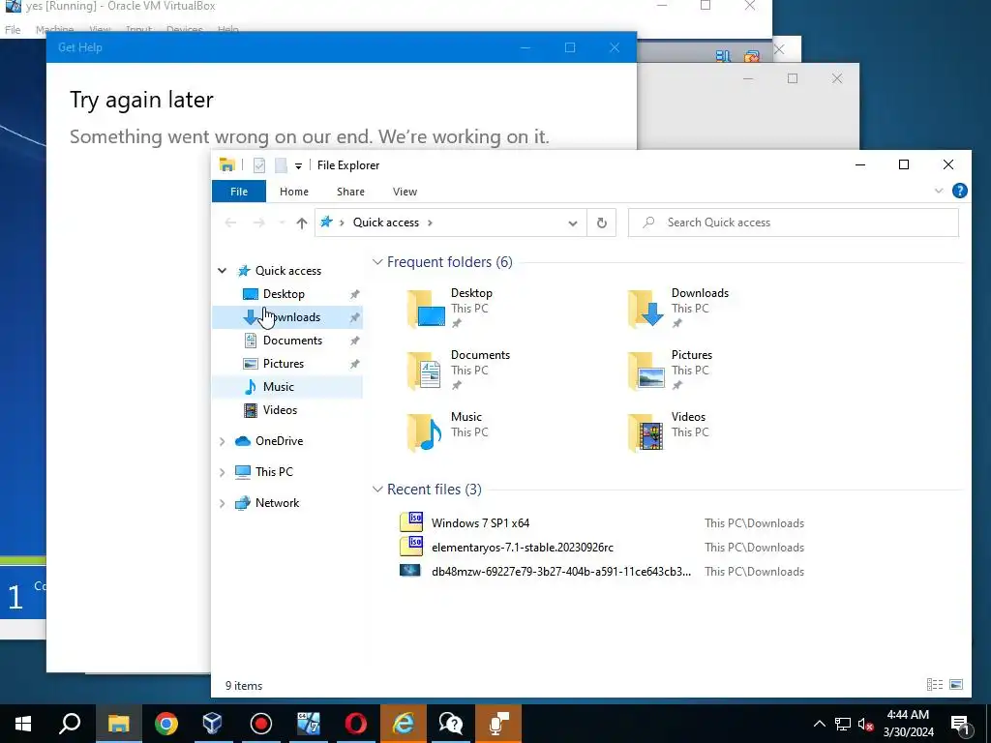Expand the breadcrumb arrow after Quick access
This screenshot has height=743, width=991.
click(x=431, y=223)
